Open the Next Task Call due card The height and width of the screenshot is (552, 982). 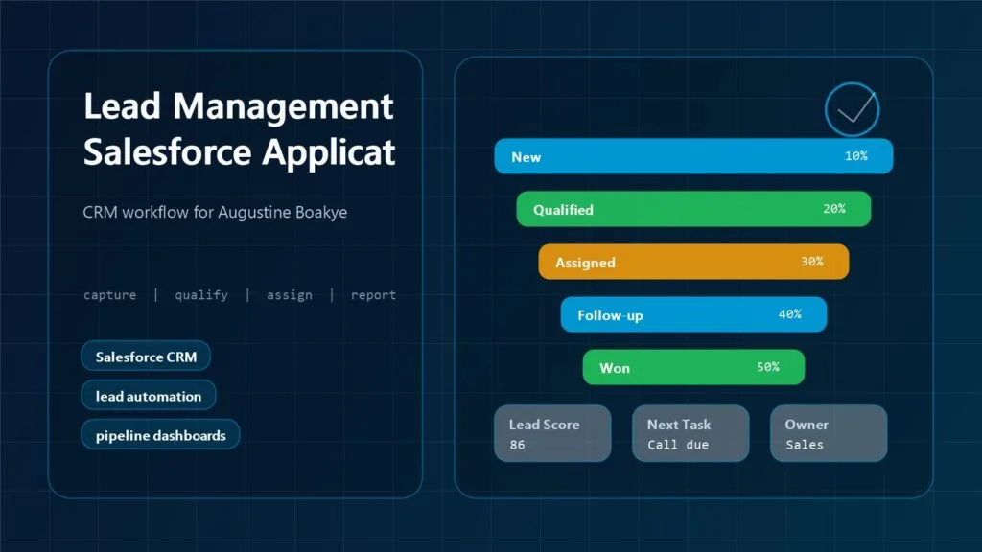(690, 434)
